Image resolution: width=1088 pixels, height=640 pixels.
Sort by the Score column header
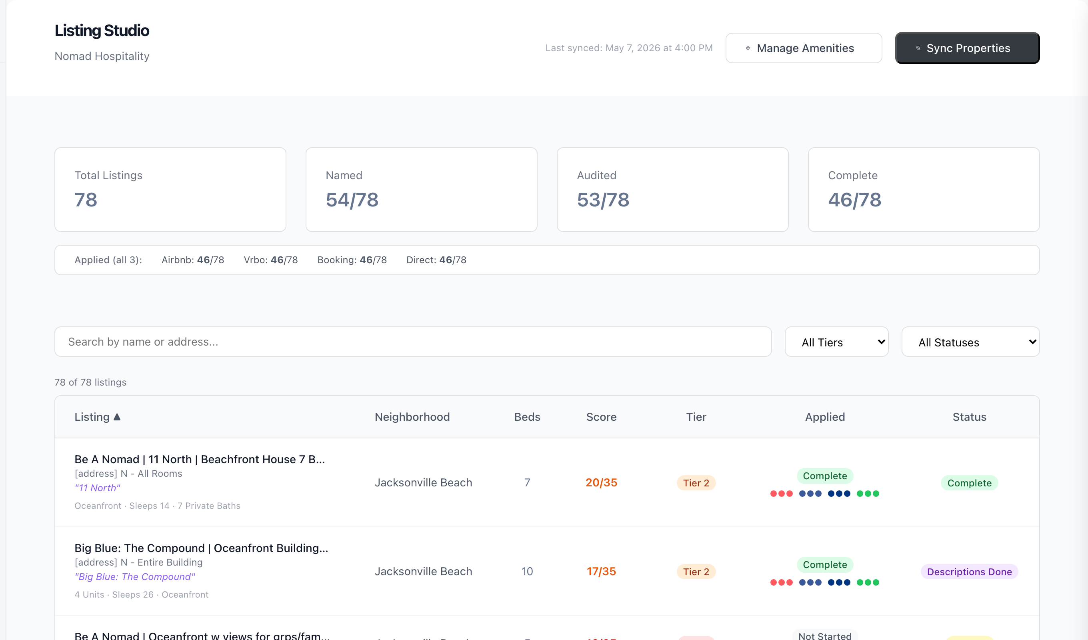tap(601, 417)
